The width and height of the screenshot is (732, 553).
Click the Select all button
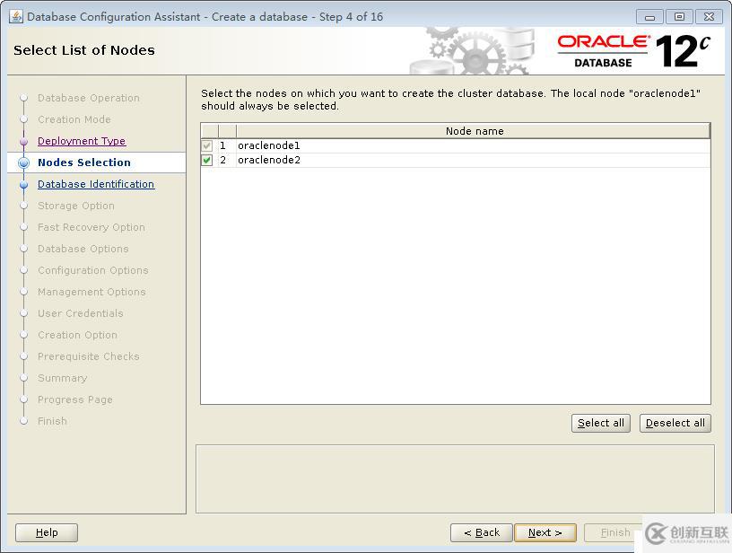601,423
